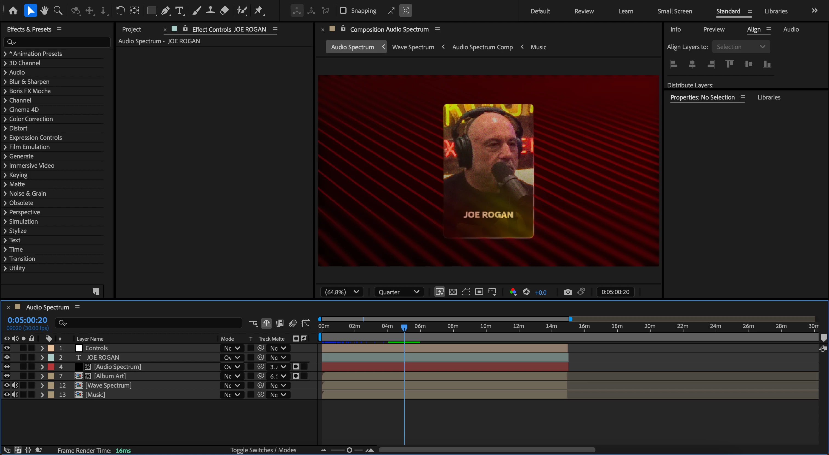
Task: Hide the Controls layer eye icon
Action: 7,348
